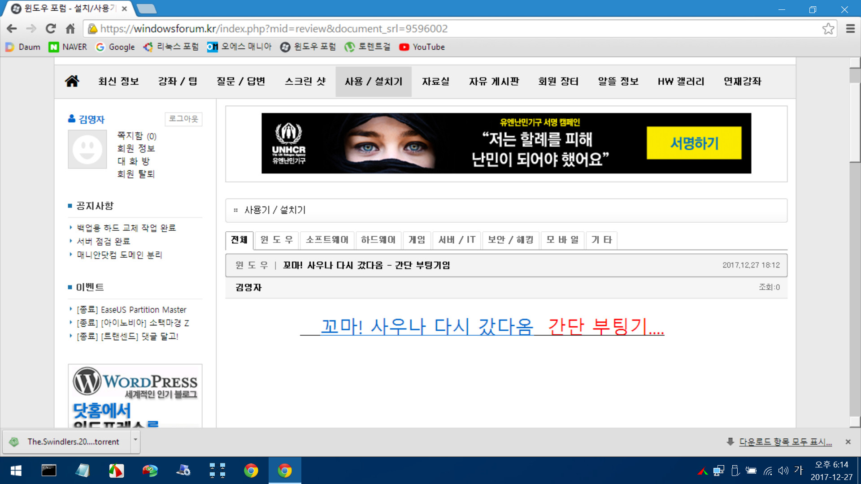861x484 pixels.
Task: Open the browser home icon
Action: point(70,29)
